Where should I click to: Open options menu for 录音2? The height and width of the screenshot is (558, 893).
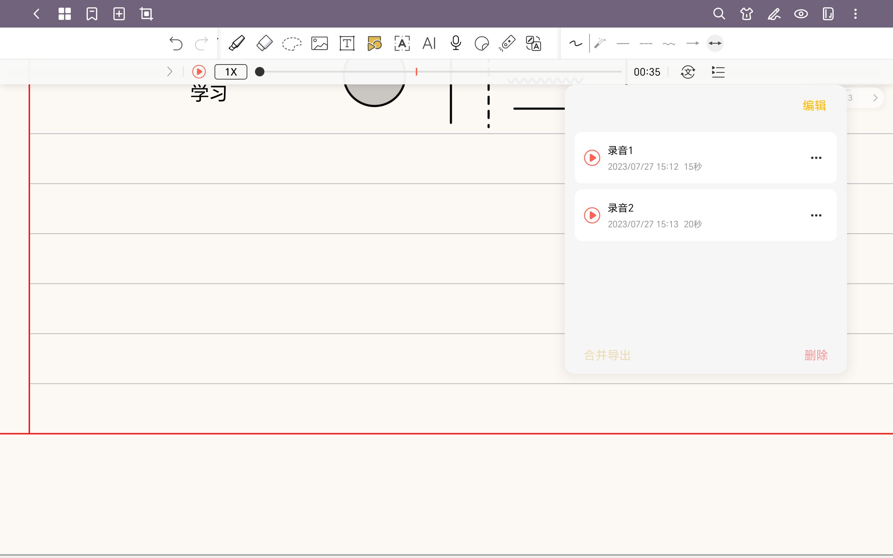coord(816,215)
